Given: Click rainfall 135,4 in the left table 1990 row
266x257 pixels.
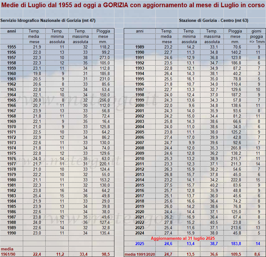Looking at the screenshot, I should click(x=105, y=233).
